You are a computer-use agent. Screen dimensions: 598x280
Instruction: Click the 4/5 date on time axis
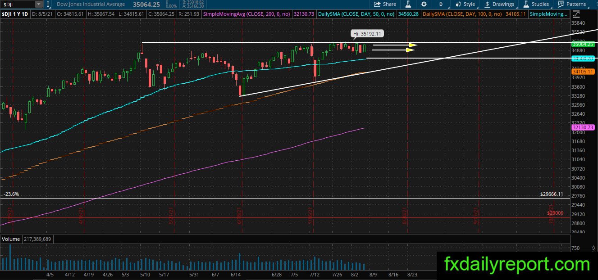[x=50, y=274]
